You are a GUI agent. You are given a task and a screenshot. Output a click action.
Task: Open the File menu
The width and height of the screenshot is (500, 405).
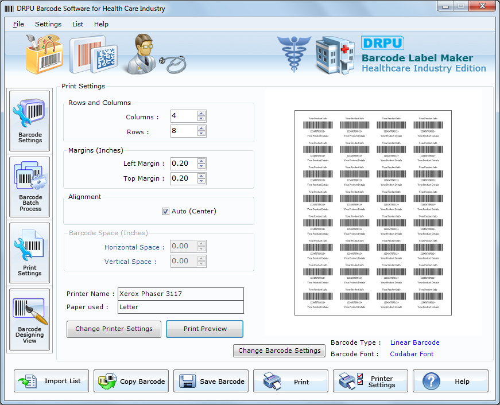coord(17,24)
